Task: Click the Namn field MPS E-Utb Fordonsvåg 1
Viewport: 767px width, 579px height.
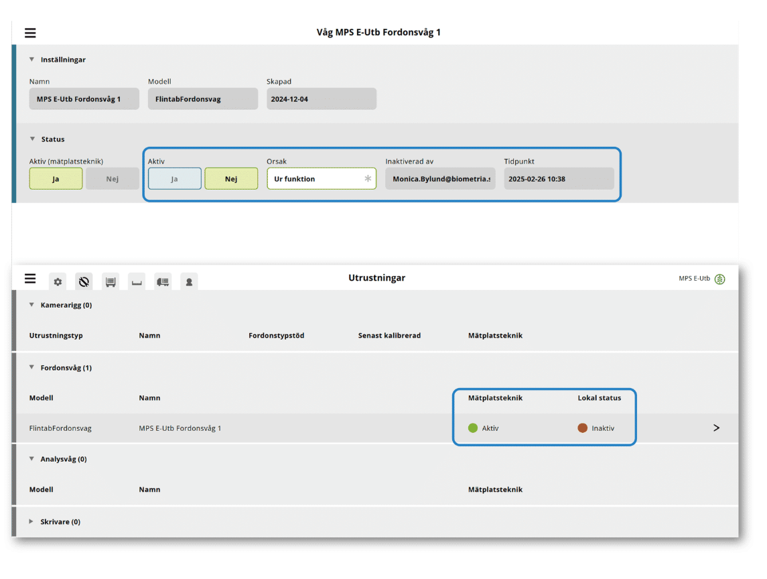Action: [x=84, y=99]
